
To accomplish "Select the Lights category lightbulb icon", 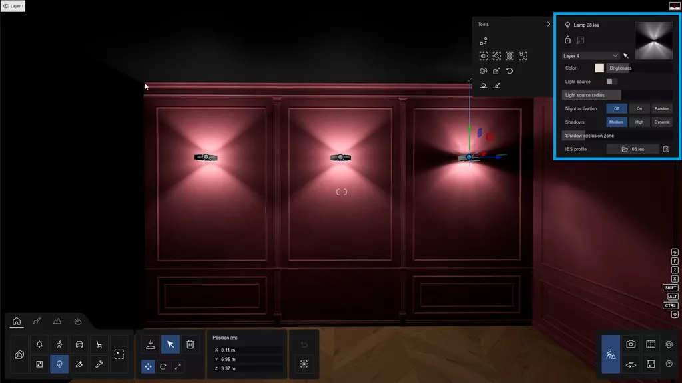I will pyautogui.click(x=59, y=364).
